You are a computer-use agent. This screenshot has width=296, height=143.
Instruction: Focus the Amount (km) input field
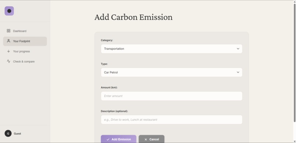click(172, 96)
